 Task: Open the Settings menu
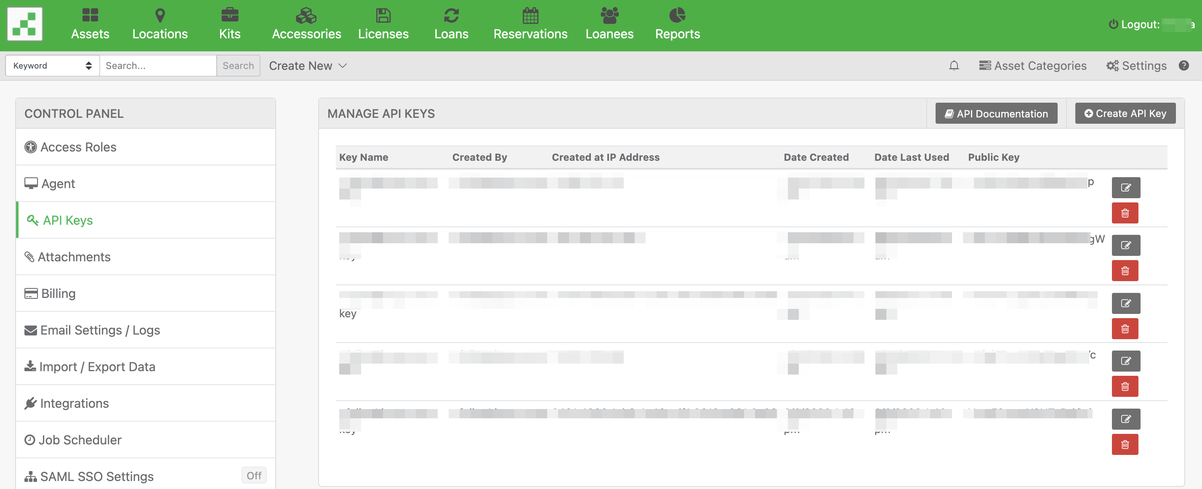(1136, 66)
